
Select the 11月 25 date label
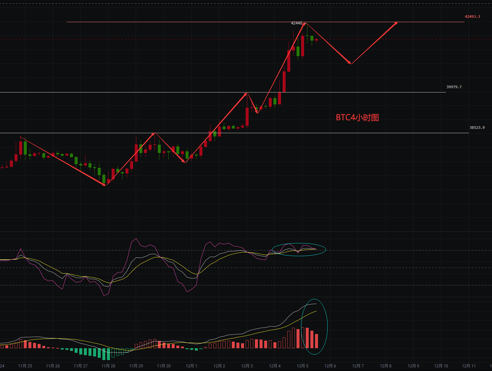[x=25, y=366]
